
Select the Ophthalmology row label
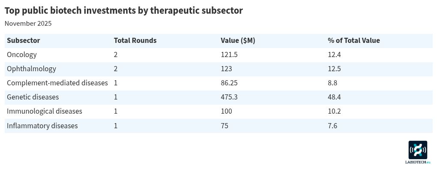[31, 69]
